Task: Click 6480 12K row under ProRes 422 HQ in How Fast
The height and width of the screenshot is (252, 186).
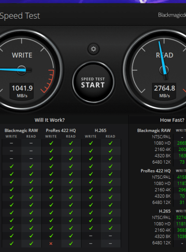Action: 162,202
